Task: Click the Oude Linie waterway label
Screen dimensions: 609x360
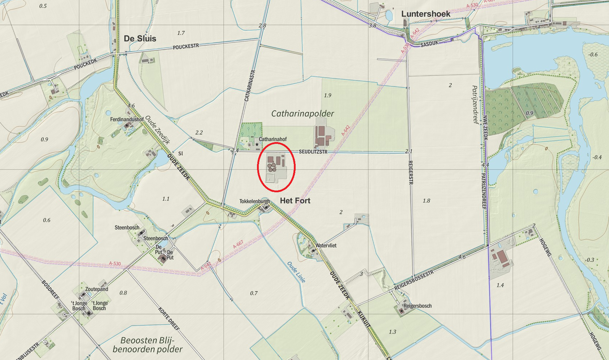Action: (x=296, y=272)
